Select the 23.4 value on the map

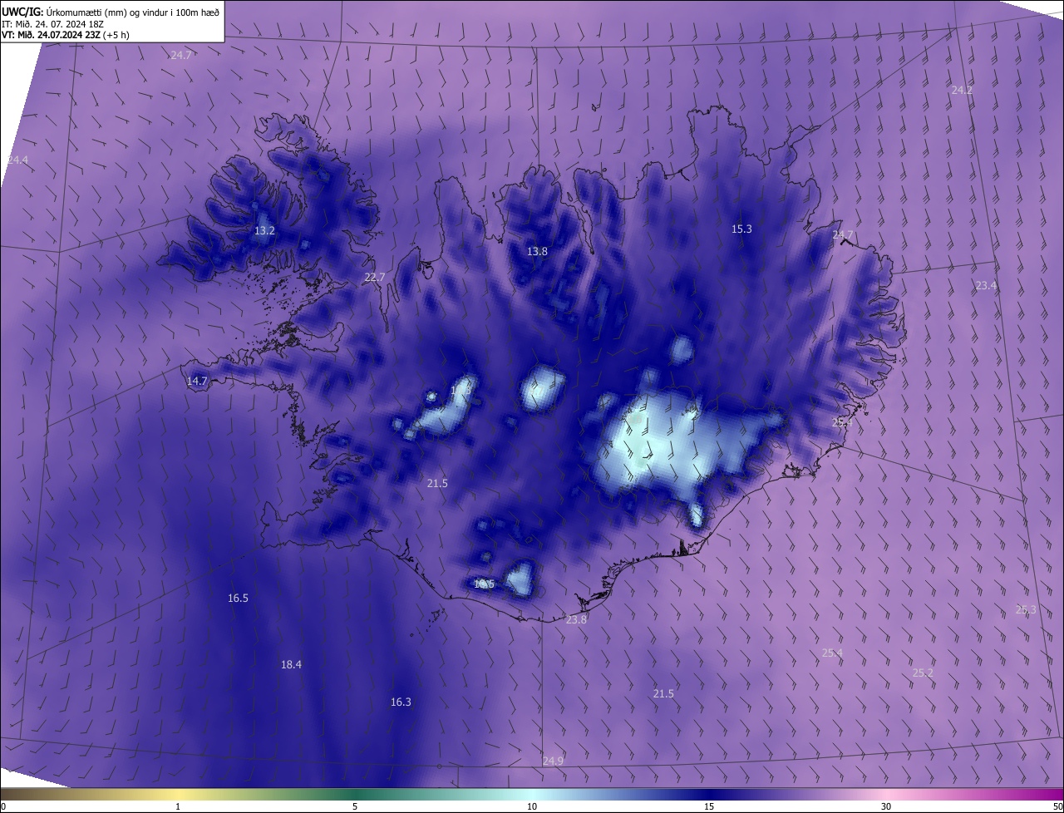pos(986,285)
